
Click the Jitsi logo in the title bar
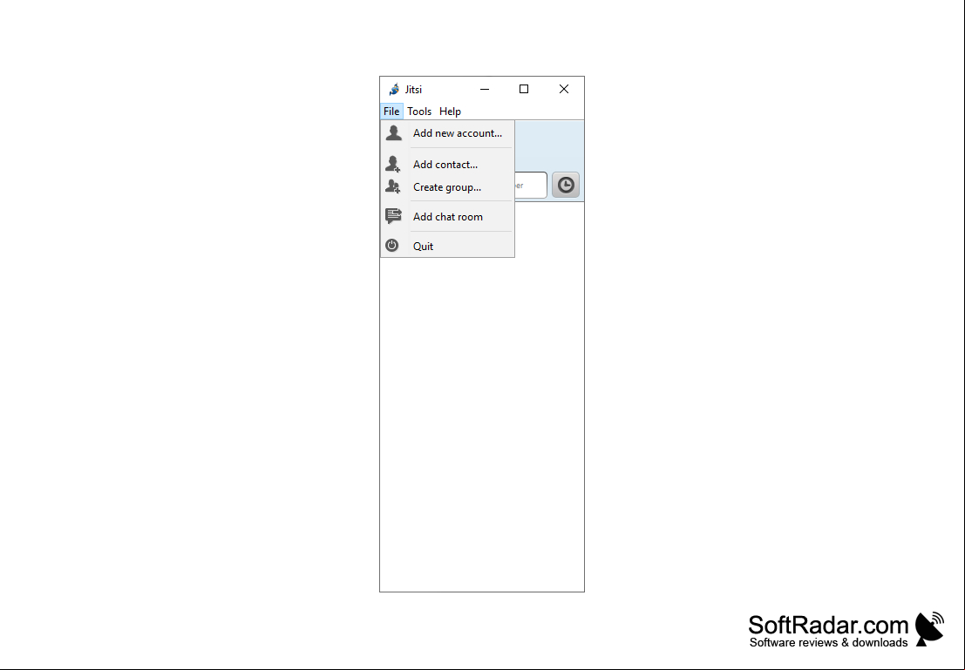(394, 89)
